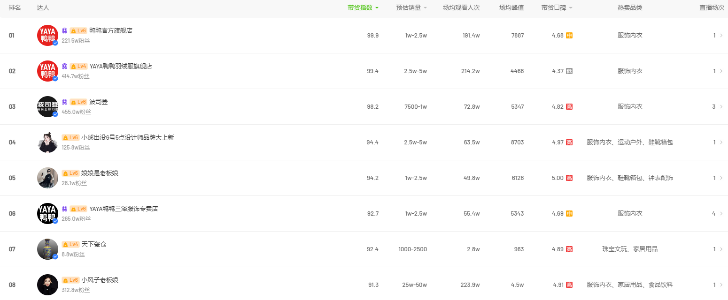728x300 pixels.
Task: Open 小熊出没6号5点设计师品牌大上新 profile link
Action: (128, 137)
